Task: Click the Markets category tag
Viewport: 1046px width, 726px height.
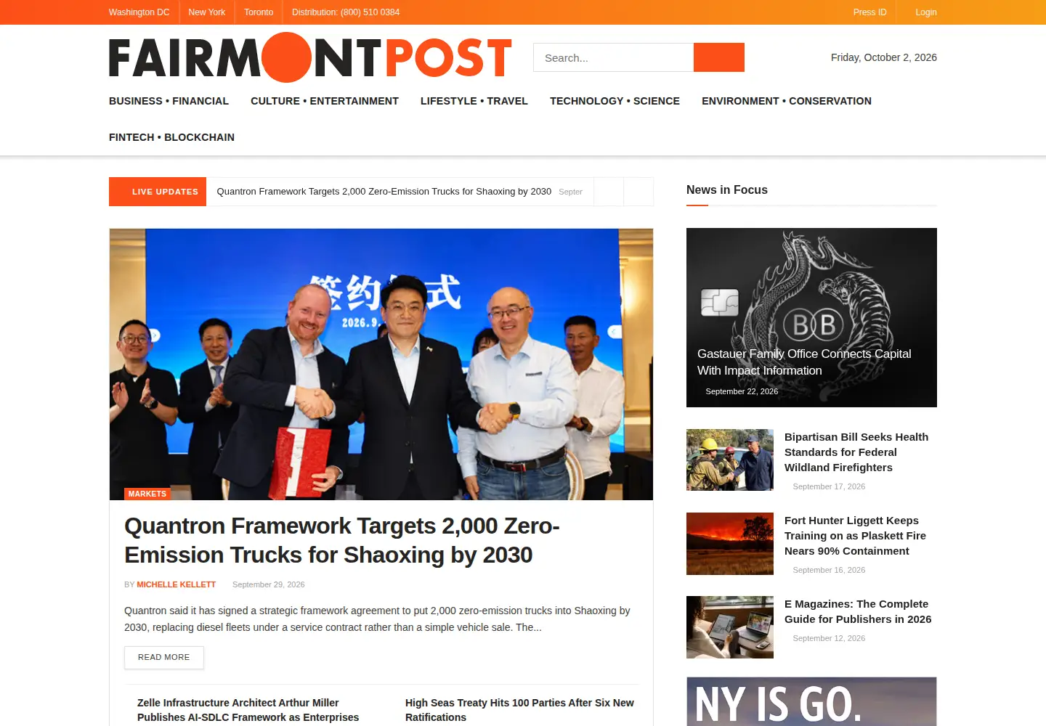Action: pyautogui.click(x=147, y=494)
